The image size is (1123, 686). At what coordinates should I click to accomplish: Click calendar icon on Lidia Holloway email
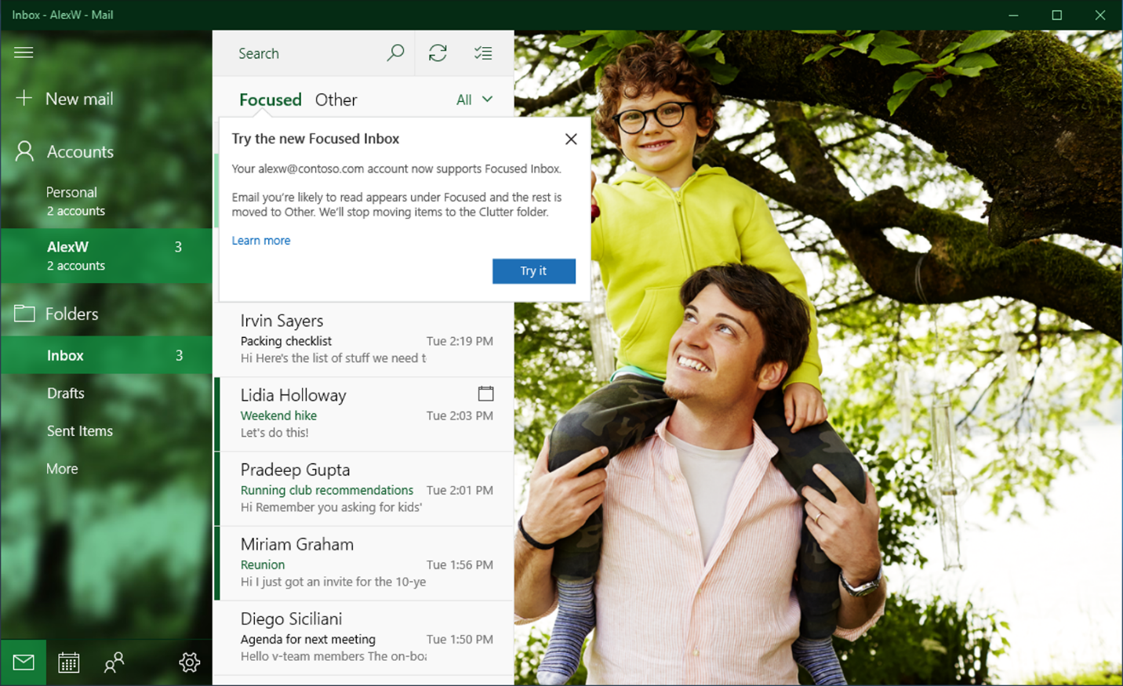[485, 394]
